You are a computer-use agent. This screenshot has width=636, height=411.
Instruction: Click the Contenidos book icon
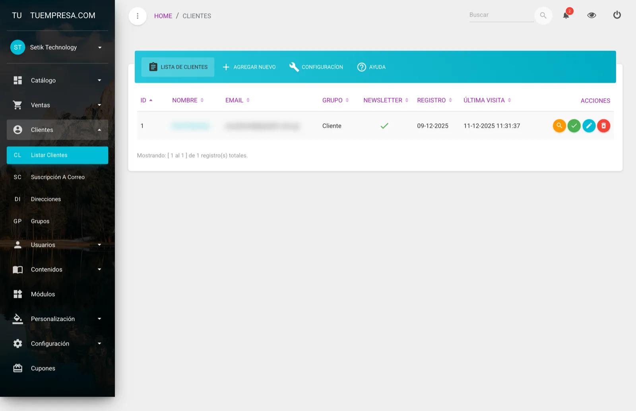point(18,270)
